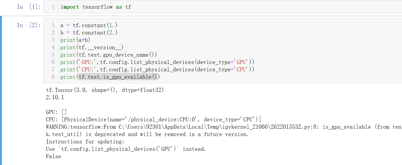Click the b = tf.constant(2.) code line
The width and height of the screenshot is (402, 165).
coord(89,33)
